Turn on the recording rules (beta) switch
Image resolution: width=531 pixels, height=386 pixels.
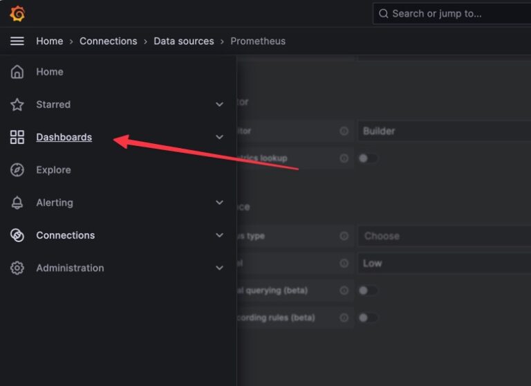click(368, 318)
